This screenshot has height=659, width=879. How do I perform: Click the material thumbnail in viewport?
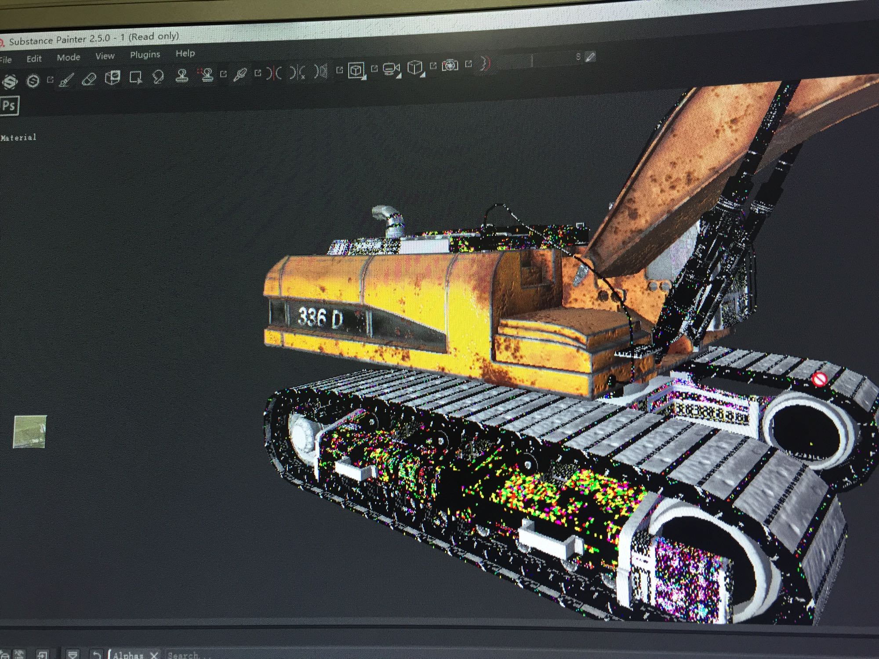[x=30, y=431]
